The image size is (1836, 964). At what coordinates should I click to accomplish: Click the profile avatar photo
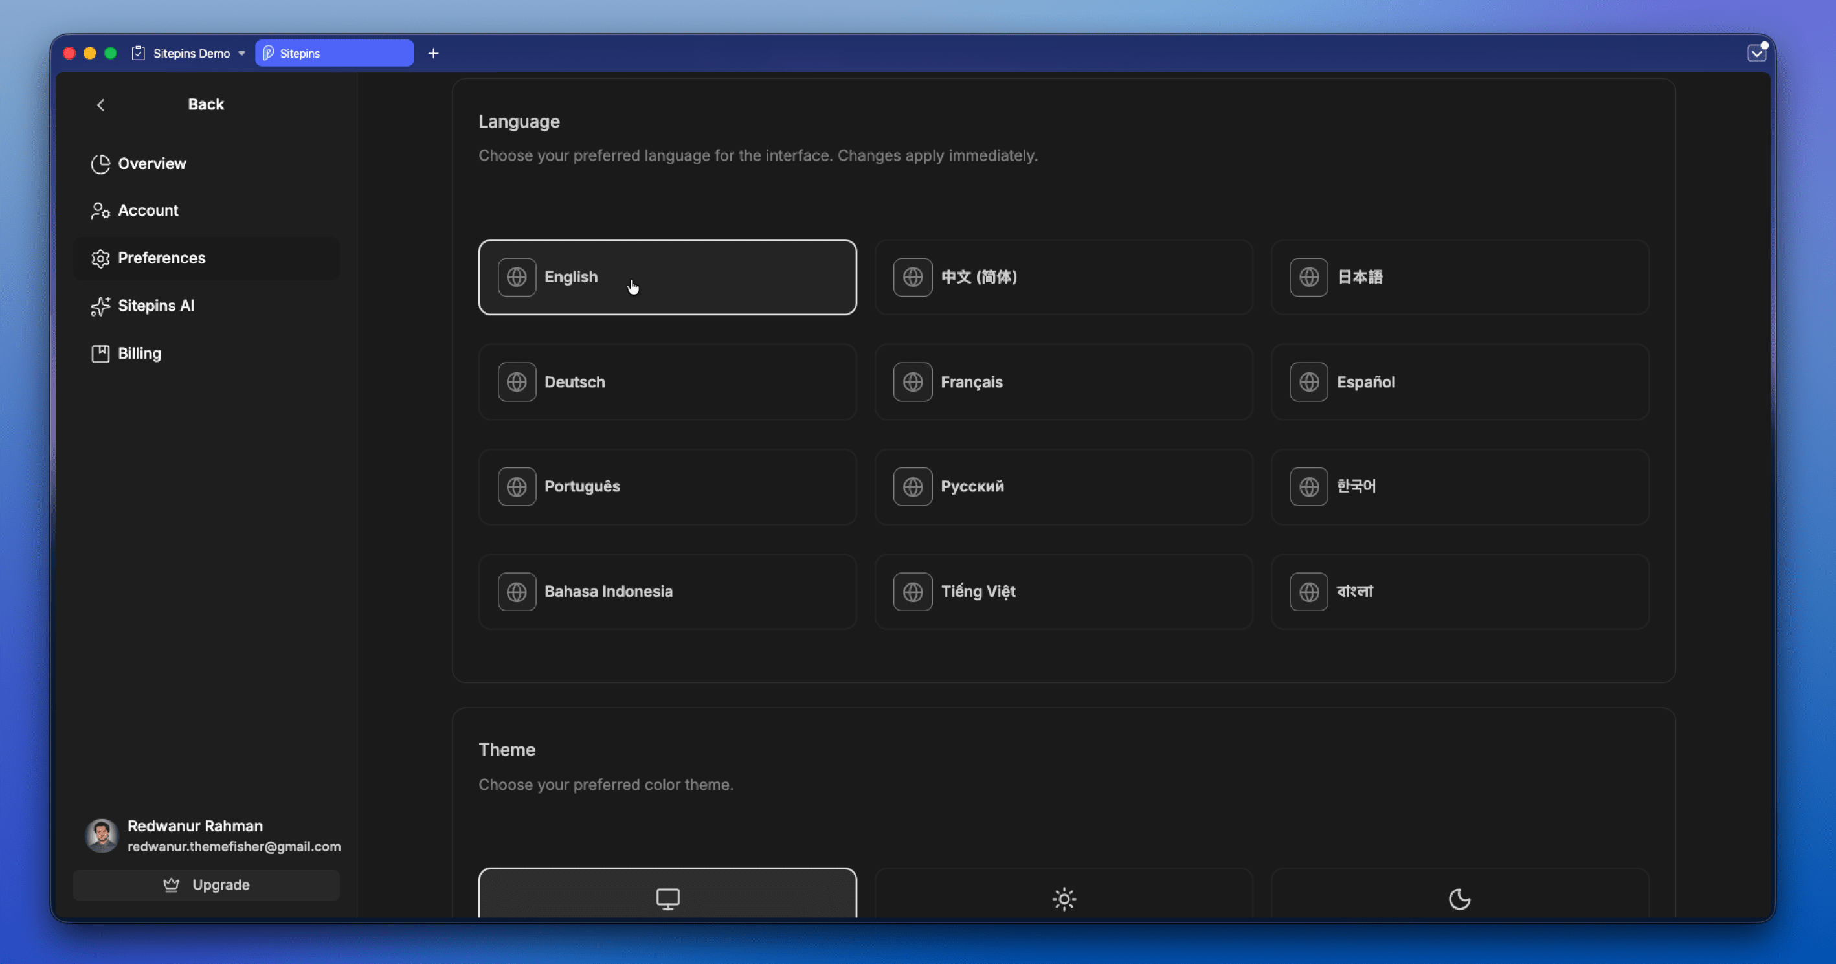(x=101, y=835)
